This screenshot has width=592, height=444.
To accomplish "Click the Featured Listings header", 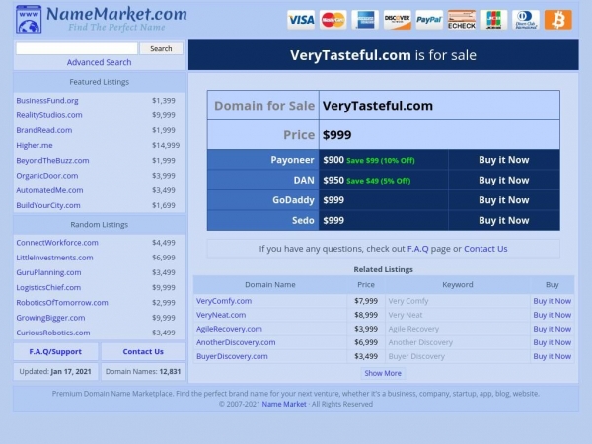I will click(x=100, y=82).
